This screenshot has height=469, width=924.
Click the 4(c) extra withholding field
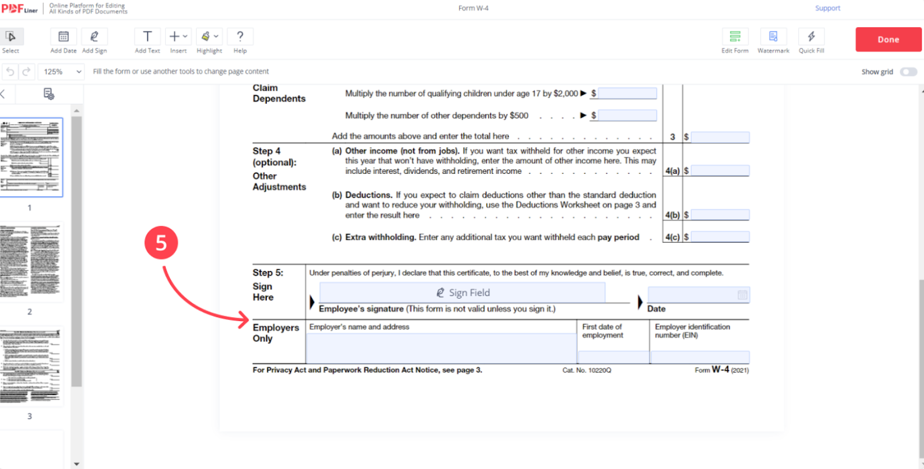[720, 237]
